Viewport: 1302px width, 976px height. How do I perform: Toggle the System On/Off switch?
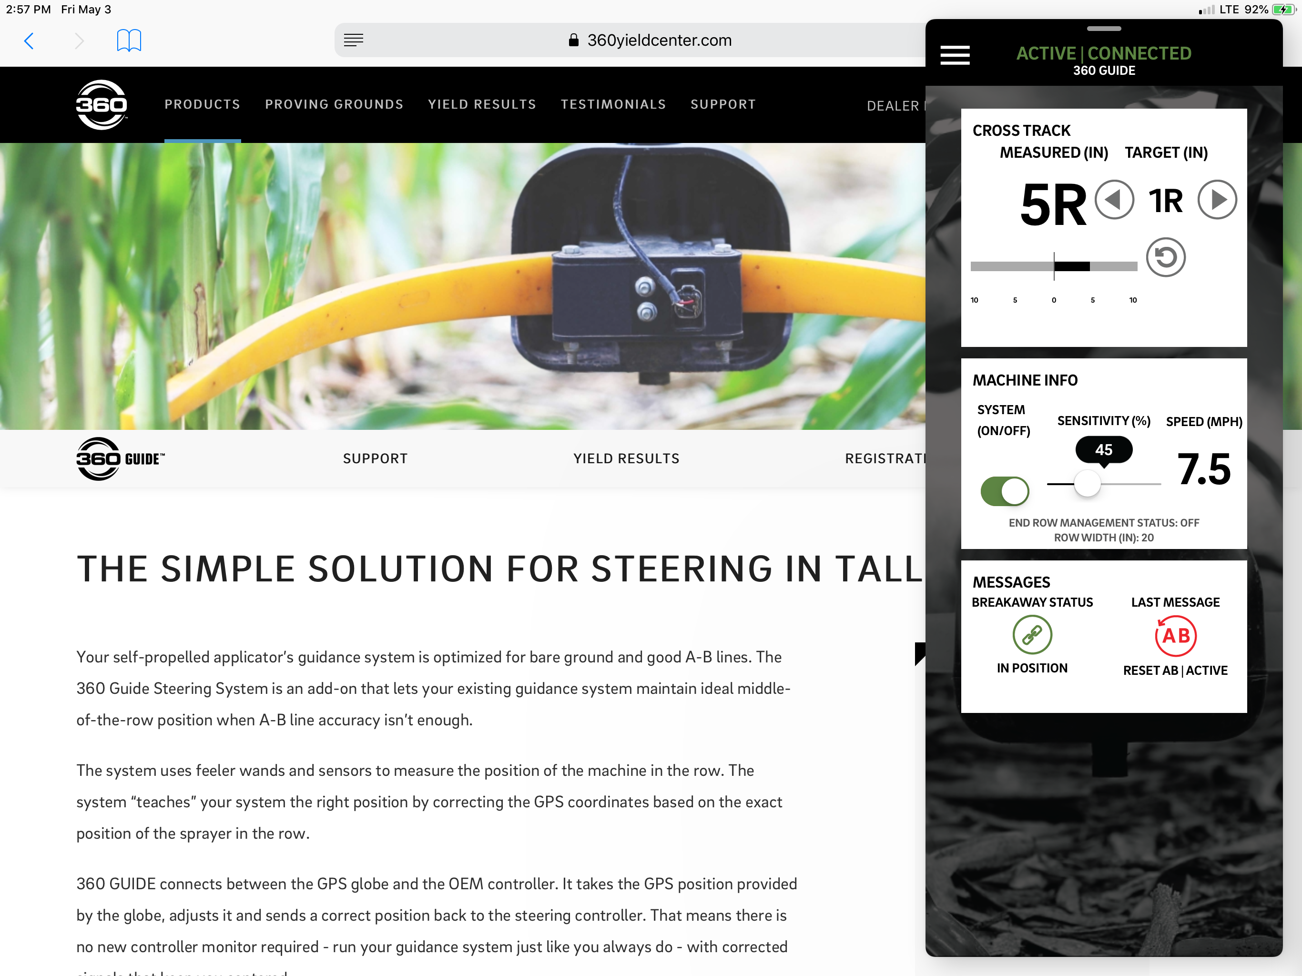(1005, 491)
